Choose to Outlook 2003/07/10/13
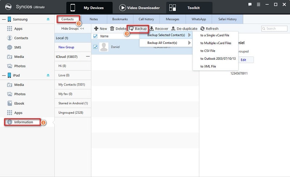Viewport: 290px width, 177px height. pos(215,59)
